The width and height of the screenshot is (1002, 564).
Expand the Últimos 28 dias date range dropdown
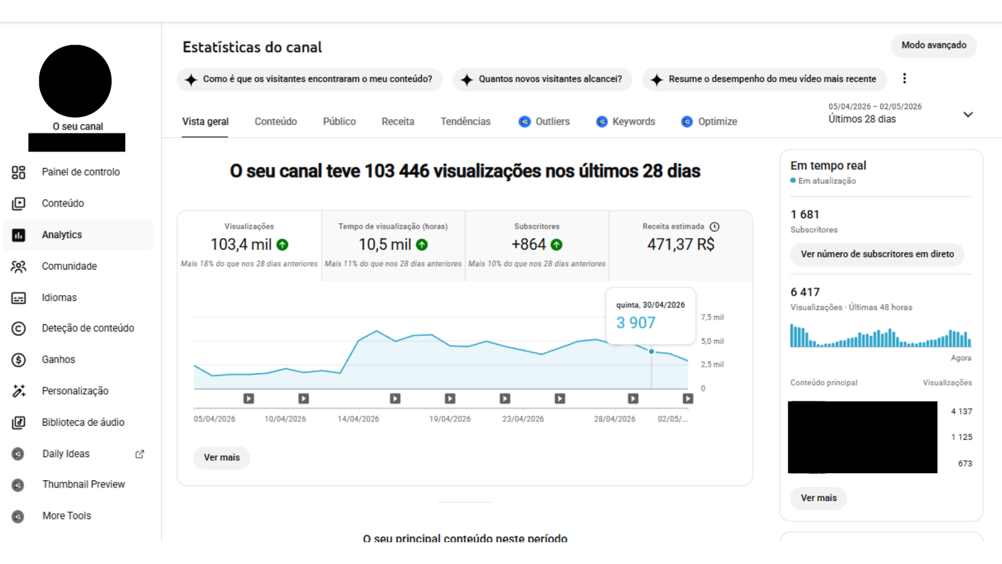pos(968,114)
